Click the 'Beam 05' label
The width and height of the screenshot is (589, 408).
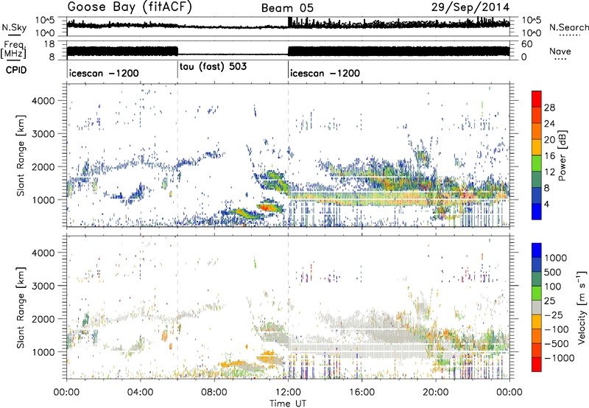click(287, 8)
